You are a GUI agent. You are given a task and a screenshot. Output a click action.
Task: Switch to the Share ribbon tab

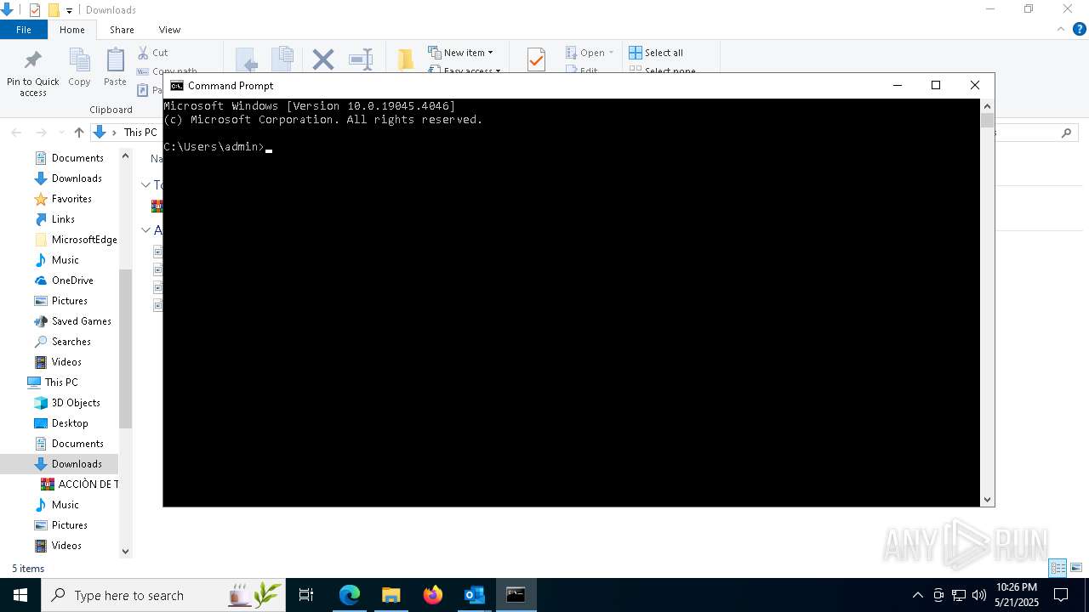coord(122,30)
